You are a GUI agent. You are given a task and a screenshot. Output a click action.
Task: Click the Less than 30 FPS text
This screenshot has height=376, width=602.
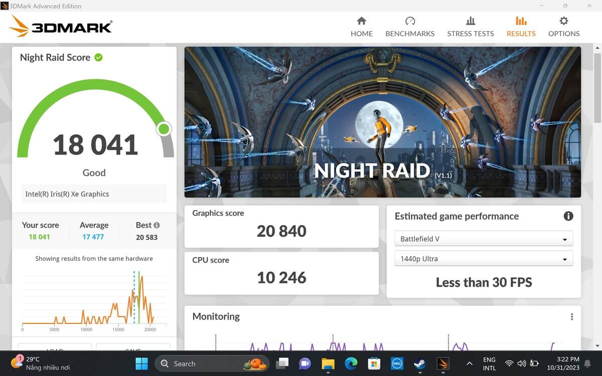tap(484, 282)
